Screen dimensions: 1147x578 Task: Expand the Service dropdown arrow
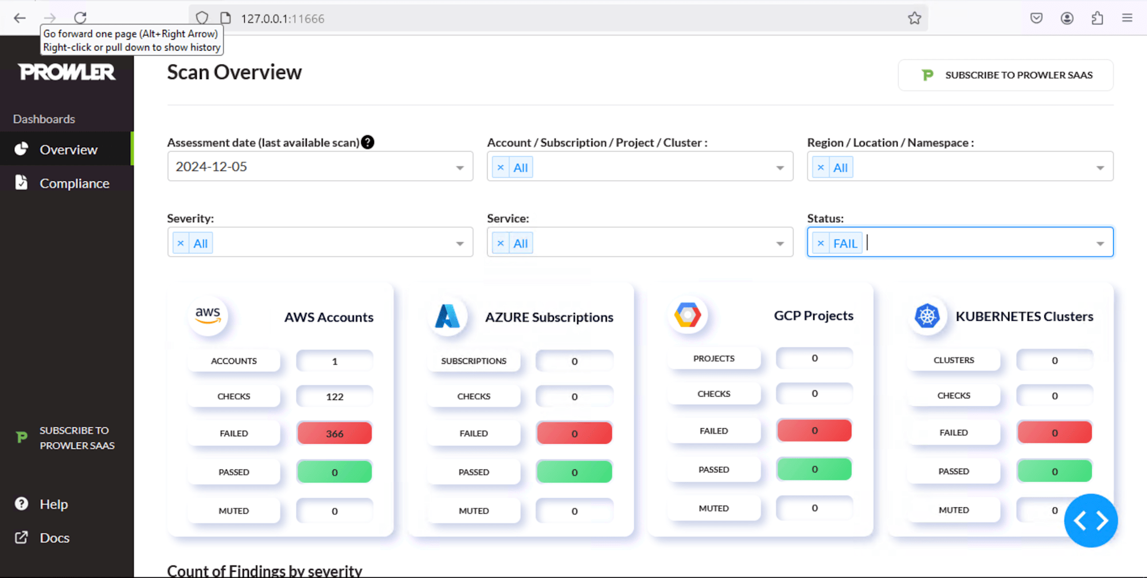[x=780, y=243]
